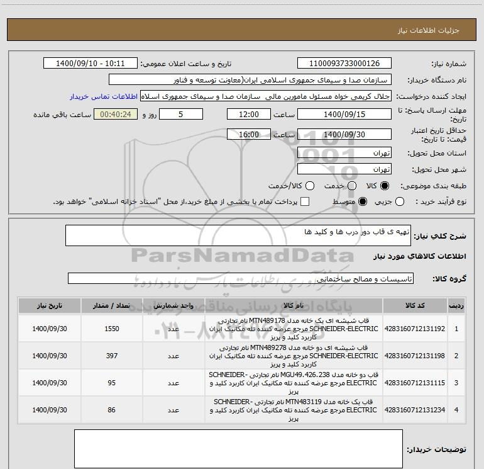Image resolution: width=484 pixels, height=469 pixels.
Task: Click the کد کالا column header
Action: click(x=415, y=305)
